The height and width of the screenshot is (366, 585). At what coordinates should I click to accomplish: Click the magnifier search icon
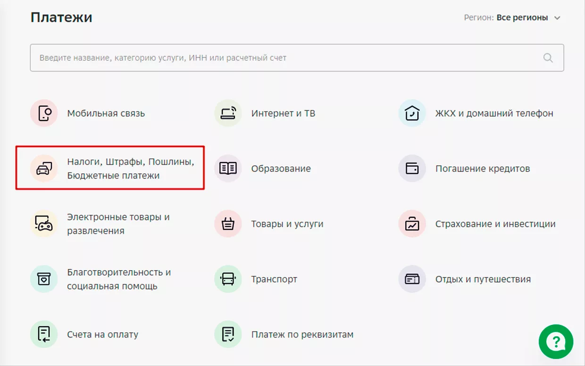pyautogui.click(x=548, y=58)
